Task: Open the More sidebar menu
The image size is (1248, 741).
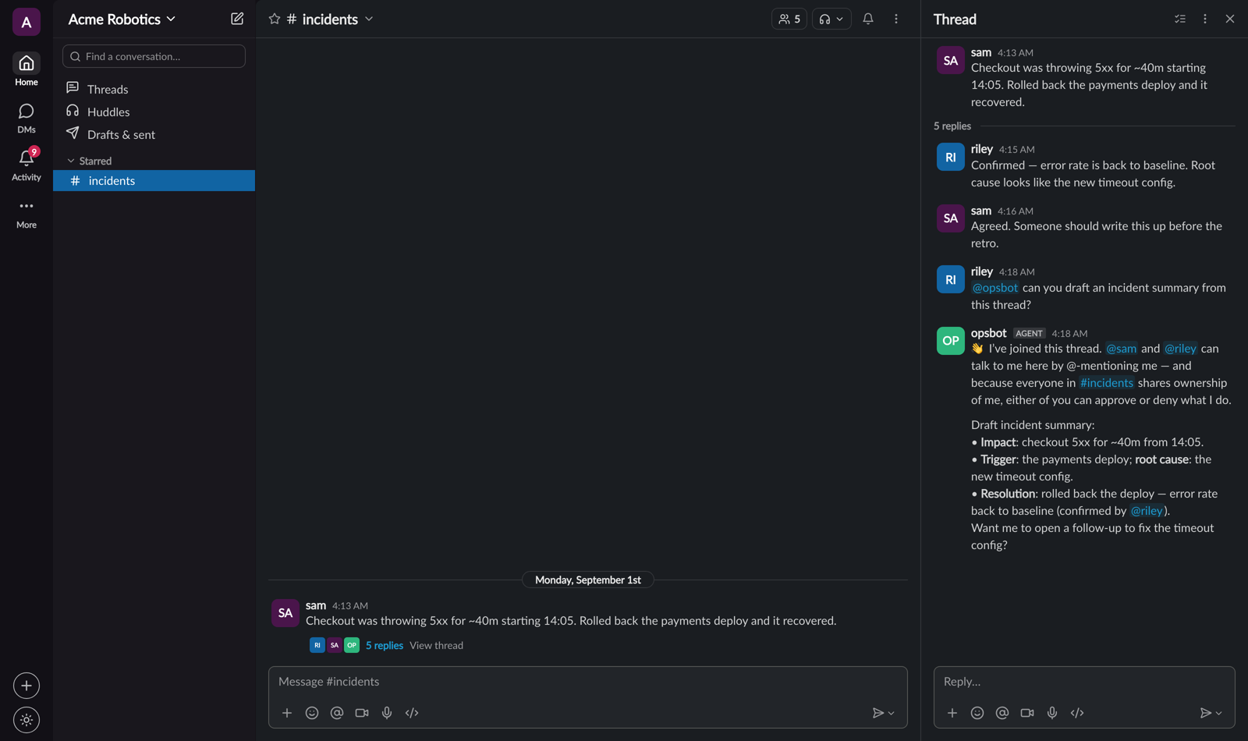Action: pyautogui.click(x=27, y=214)
